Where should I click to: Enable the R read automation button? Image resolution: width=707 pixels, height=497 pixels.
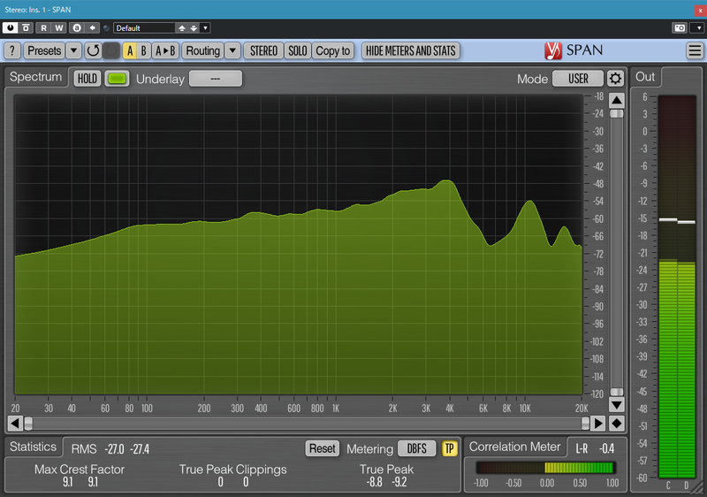pyautogui.click(x=43, y=28)
